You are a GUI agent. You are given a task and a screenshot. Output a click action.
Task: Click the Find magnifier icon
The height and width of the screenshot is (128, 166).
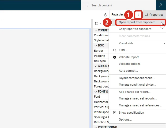pos(115,50)
